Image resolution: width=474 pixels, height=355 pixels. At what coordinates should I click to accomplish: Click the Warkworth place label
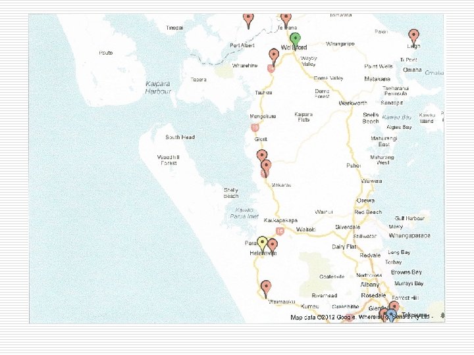click(353, 103)
